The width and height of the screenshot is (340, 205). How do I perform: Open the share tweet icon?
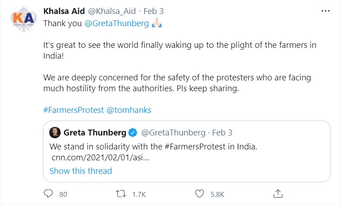[x=279, y=194]
